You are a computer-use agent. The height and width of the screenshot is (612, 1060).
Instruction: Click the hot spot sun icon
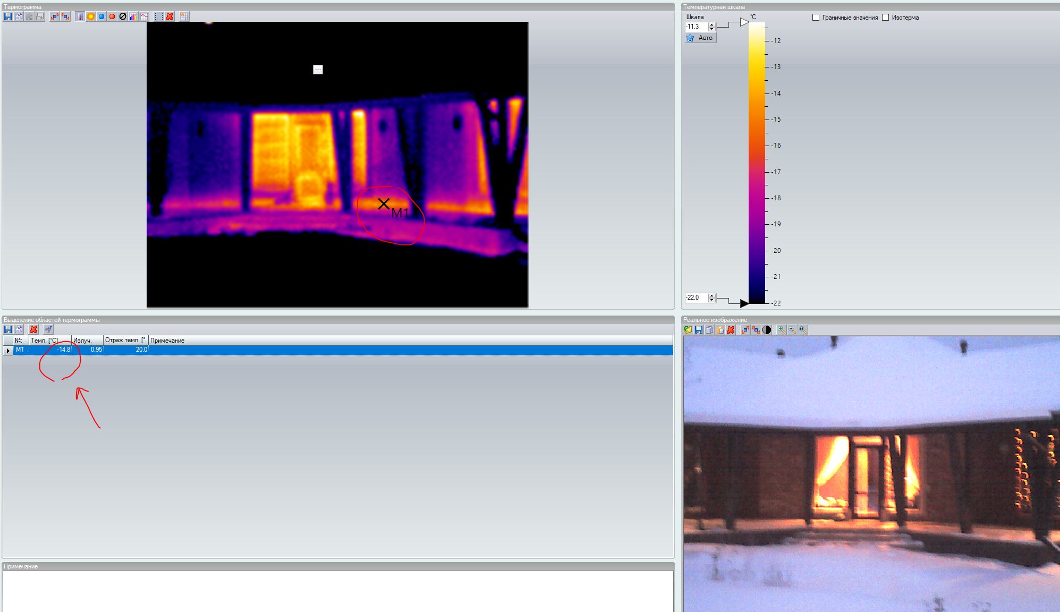tap(91, 16)
